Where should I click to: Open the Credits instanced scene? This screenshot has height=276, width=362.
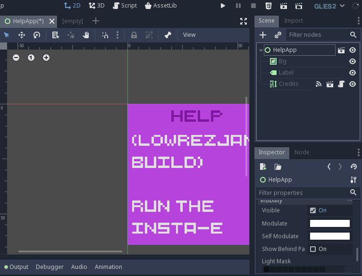(330, 84)
